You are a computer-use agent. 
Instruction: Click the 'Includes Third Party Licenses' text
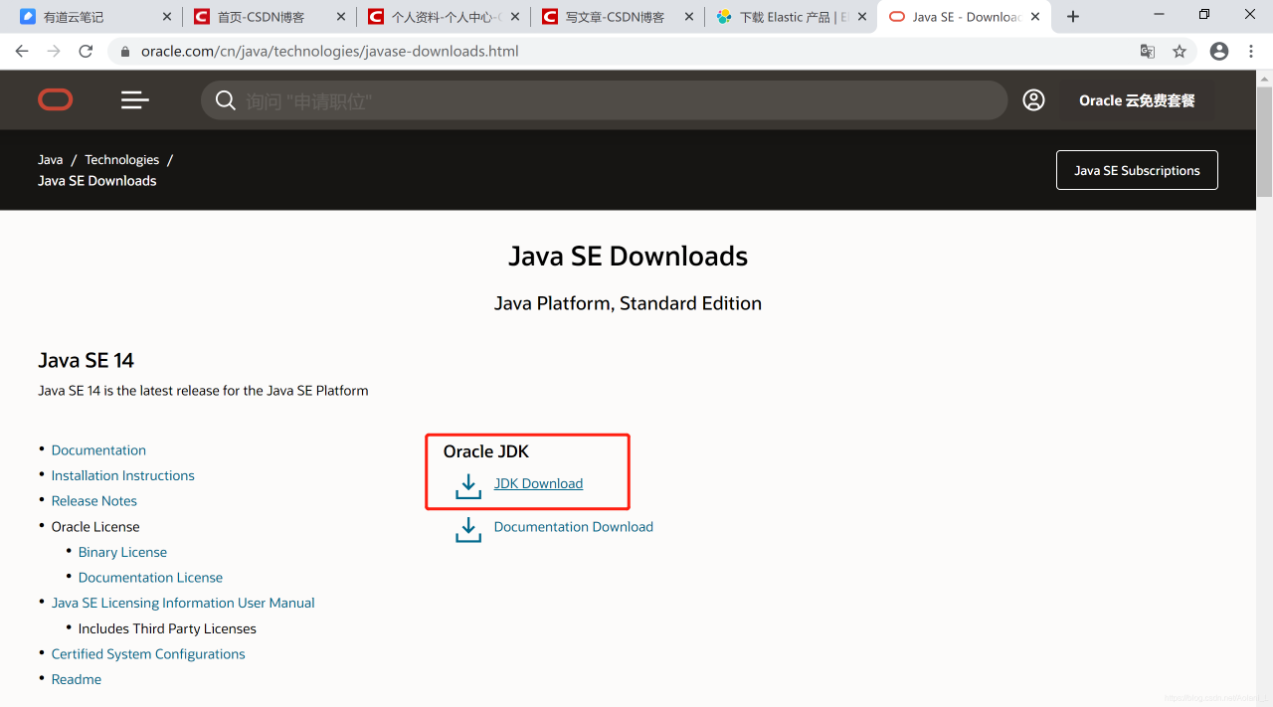click(x=167, y=628)
